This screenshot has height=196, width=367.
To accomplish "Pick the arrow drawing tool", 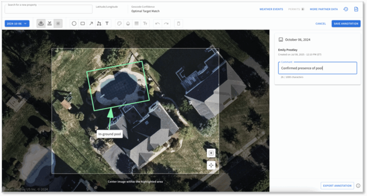I will (91, 24).
